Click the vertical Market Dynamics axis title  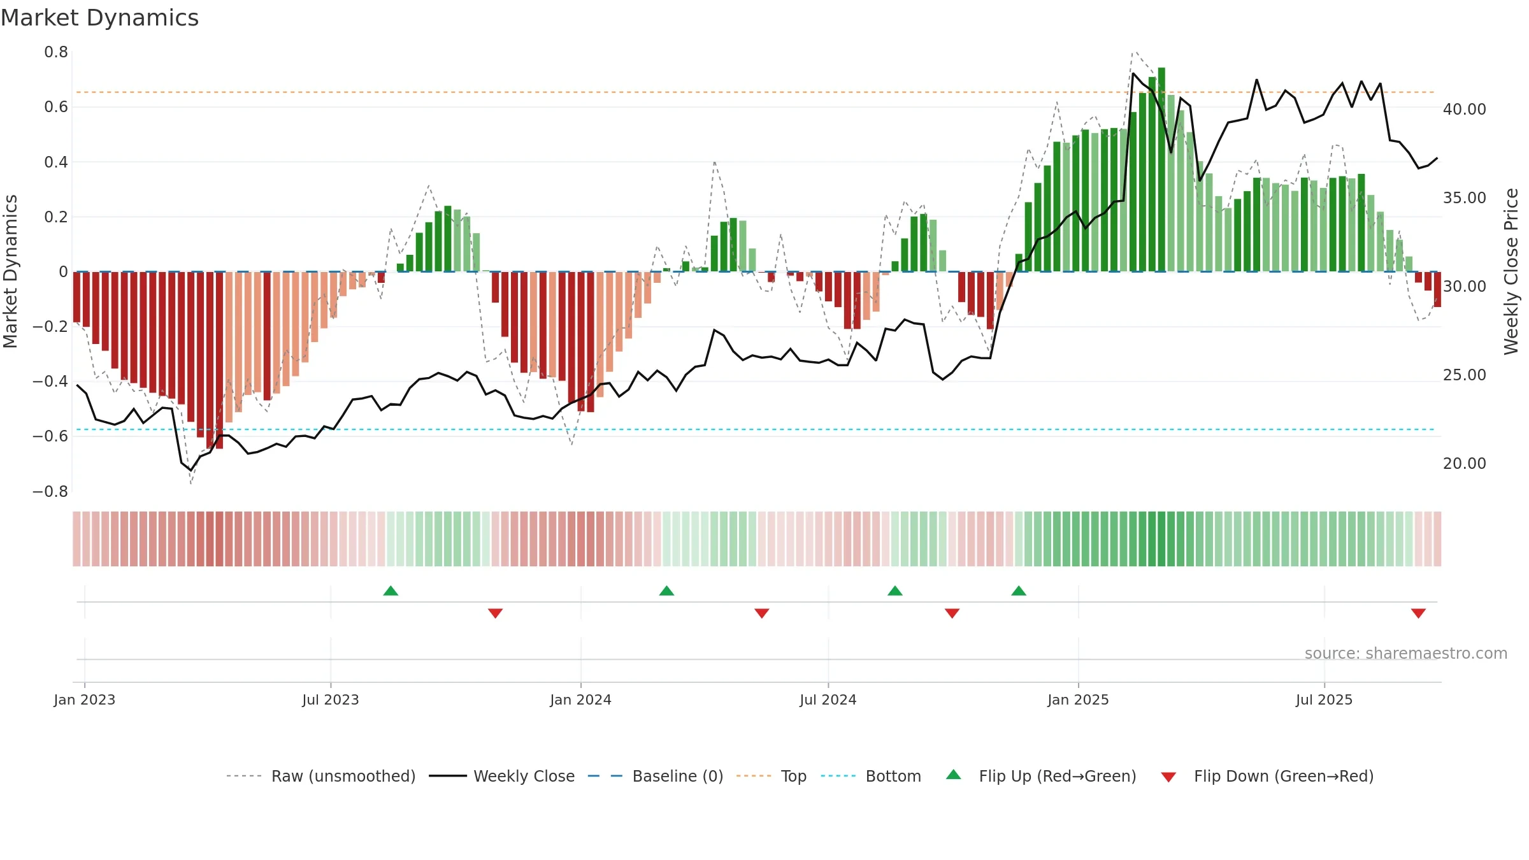(x=10, y=271)
